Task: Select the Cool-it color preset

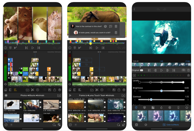Action: coord(172,116)
